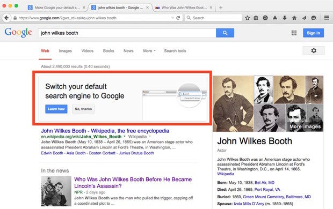Screen dimensions: 333x209
Task: Click the grey Wikipedia label after the result URL
Action: pyautogui.click(x=137, y=137)
